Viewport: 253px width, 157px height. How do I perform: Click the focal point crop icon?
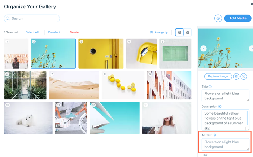tap(244, 76)
